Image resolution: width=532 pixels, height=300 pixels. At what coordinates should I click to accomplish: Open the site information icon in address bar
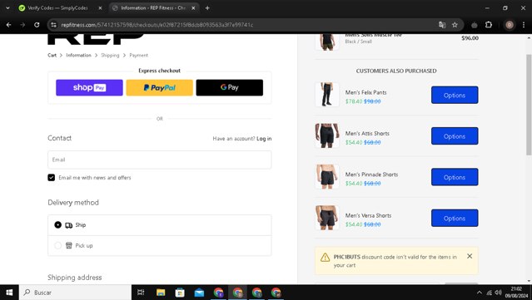pyautogui.click(x=53, y=25)
